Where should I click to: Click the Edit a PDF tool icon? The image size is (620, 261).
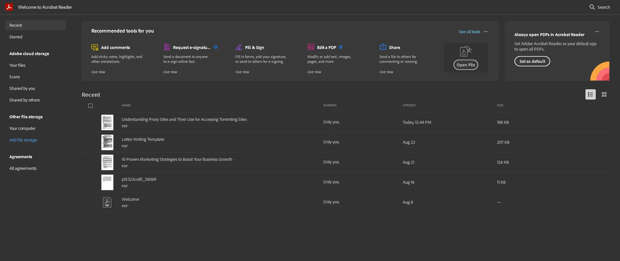click(311, 47)
